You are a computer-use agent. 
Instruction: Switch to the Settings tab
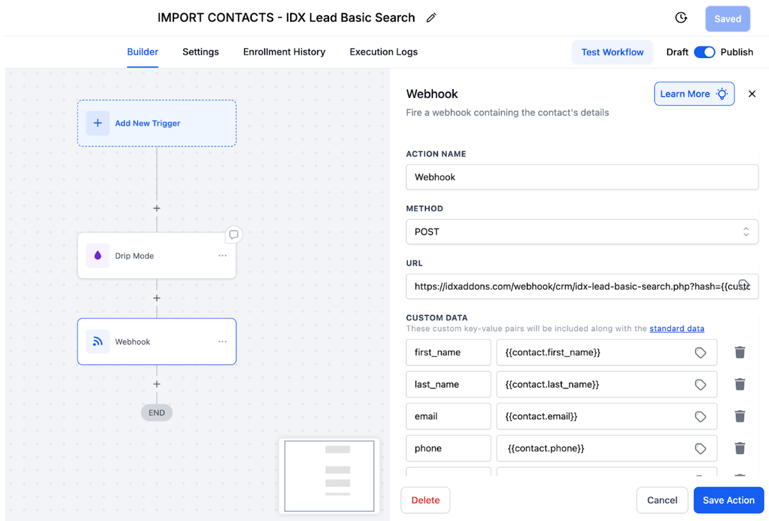200,52
